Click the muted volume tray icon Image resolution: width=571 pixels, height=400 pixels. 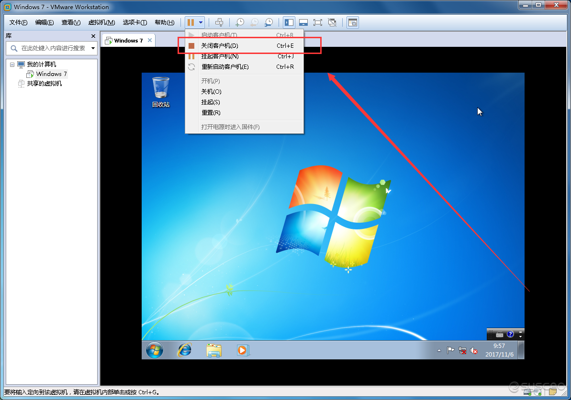point(473,350)
